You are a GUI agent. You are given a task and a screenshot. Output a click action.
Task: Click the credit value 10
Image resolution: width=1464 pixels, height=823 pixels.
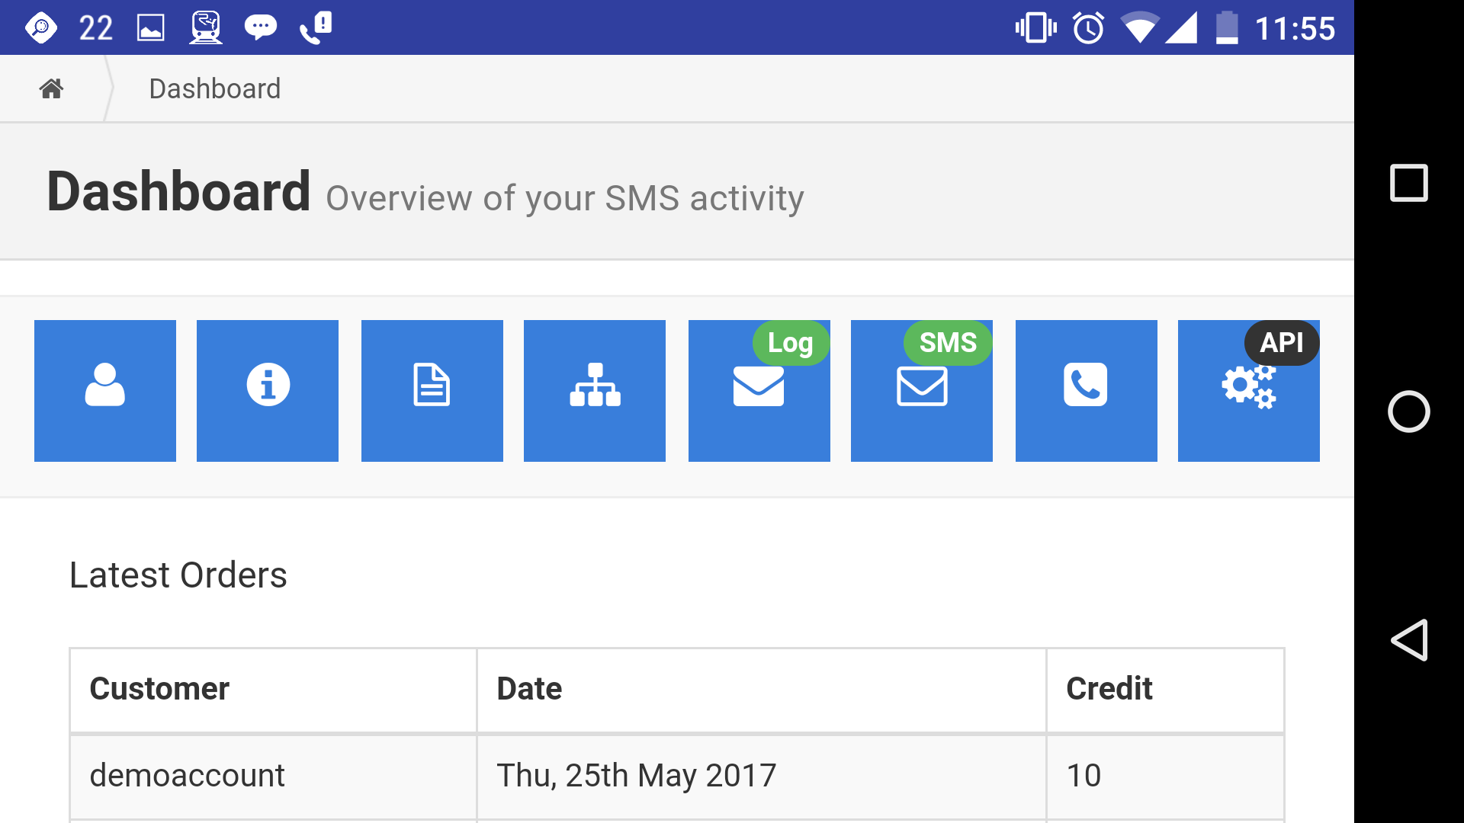[1084, 775]
